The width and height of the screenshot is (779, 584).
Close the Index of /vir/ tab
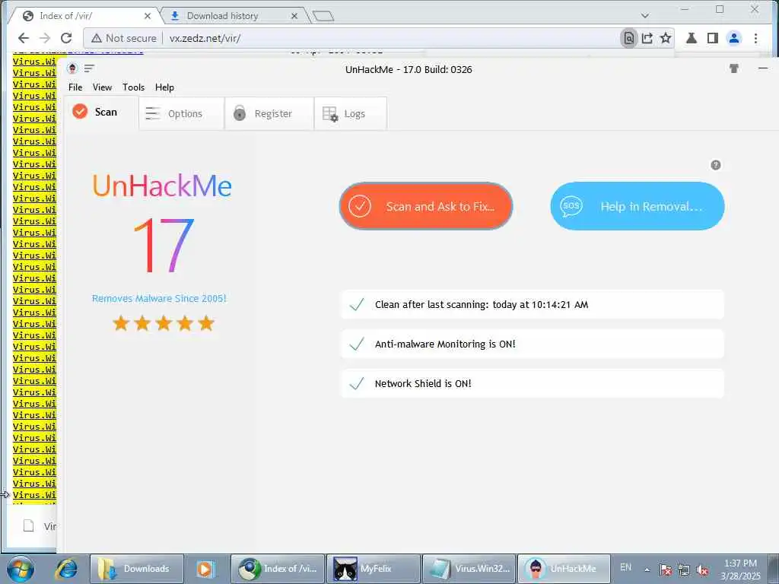[148, 16]
